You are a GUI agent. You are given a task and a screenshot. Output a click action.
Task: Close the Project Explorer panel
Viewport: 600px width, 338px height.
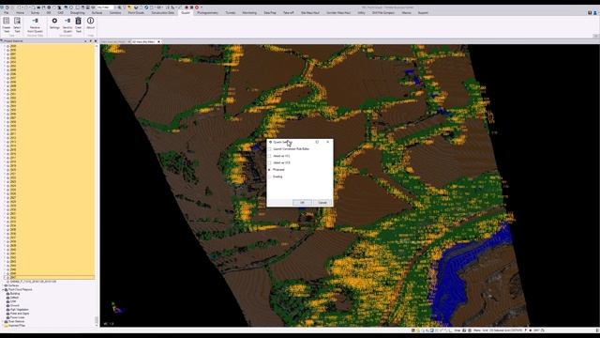point(96,41)
